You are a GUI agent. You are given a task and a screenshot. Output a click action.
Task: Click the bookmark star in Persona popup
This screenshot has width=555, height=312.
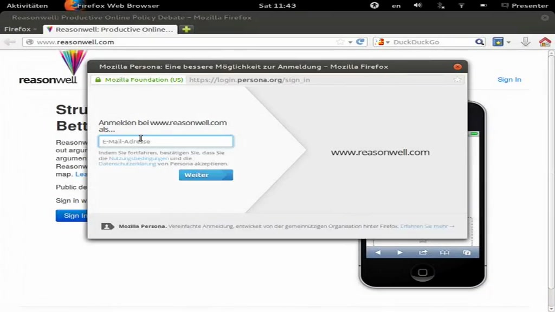(x=457, y=80)
